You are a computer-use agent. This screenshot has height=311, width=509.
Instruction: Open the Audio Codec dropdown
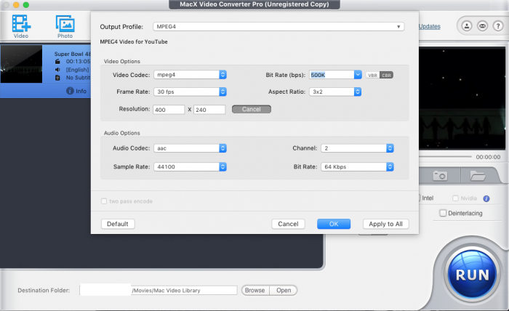[x=190, y=148]
